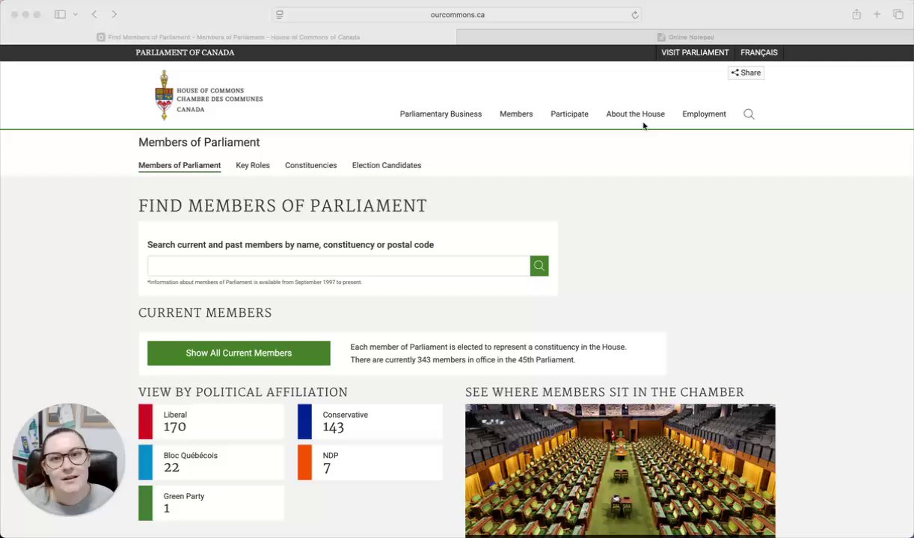Viewport: 914px width, 538px height.
Task: Click the ourcommons.ca address bar
Action: tap(457, 15)
